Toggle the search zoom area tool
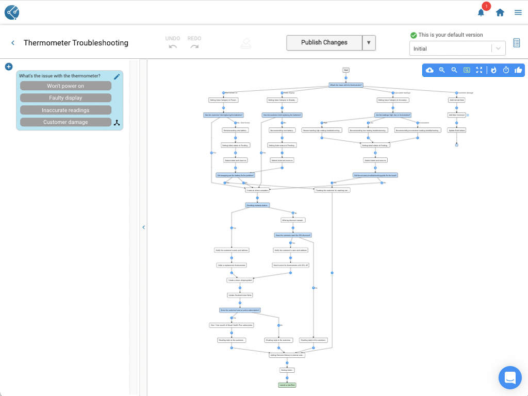 (467, 70)
